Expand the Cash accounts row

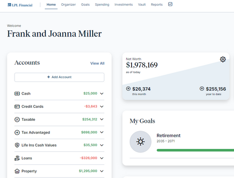coord(102,94)
